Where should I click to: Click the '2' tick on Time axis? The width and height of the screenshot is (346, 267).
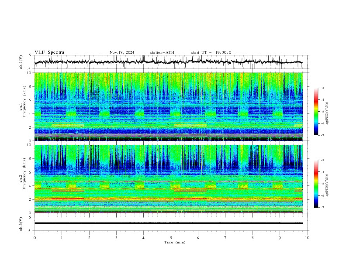pos(89,238)
